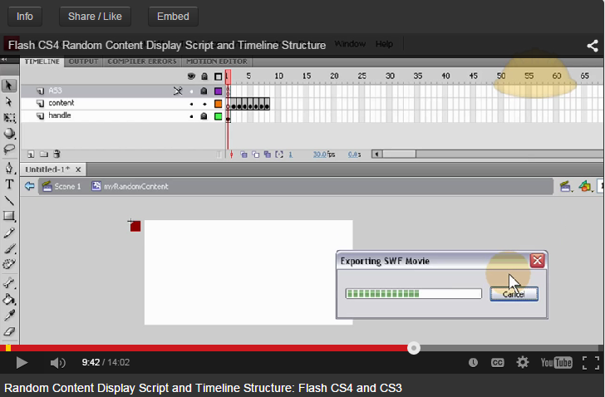Collapse the tools panel double arrow
The height and width of the screenshot is (397, 605).
pos(4,60)
